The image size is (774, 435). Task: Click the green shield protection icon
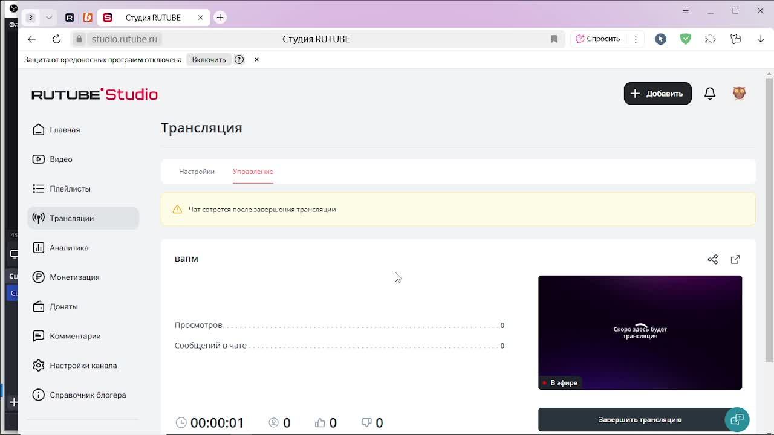pyautogui.click(x=685, y=39)
